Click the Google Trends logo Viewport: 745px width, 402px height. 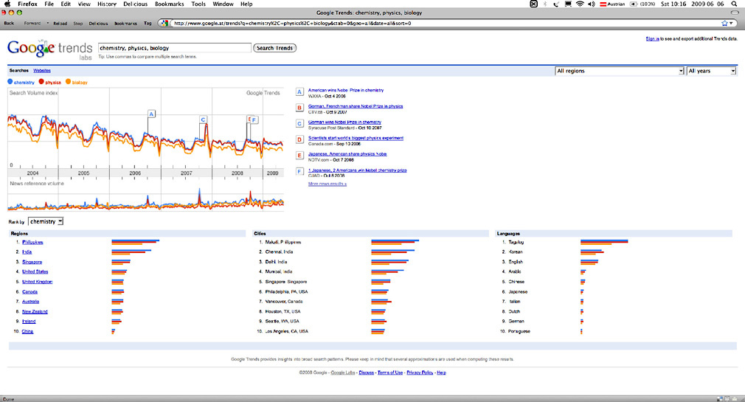click(x=49, y=49)
